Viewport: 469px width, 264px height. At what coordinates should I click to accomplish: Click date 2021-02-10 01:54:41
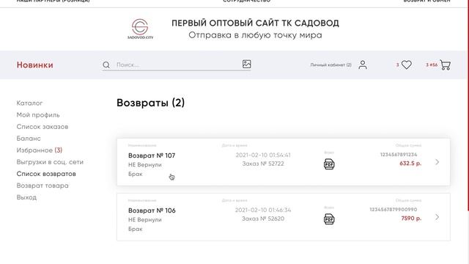263,155
